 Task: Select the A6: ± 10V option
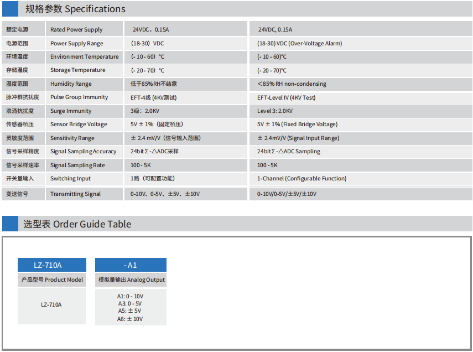tap(130, 319)
